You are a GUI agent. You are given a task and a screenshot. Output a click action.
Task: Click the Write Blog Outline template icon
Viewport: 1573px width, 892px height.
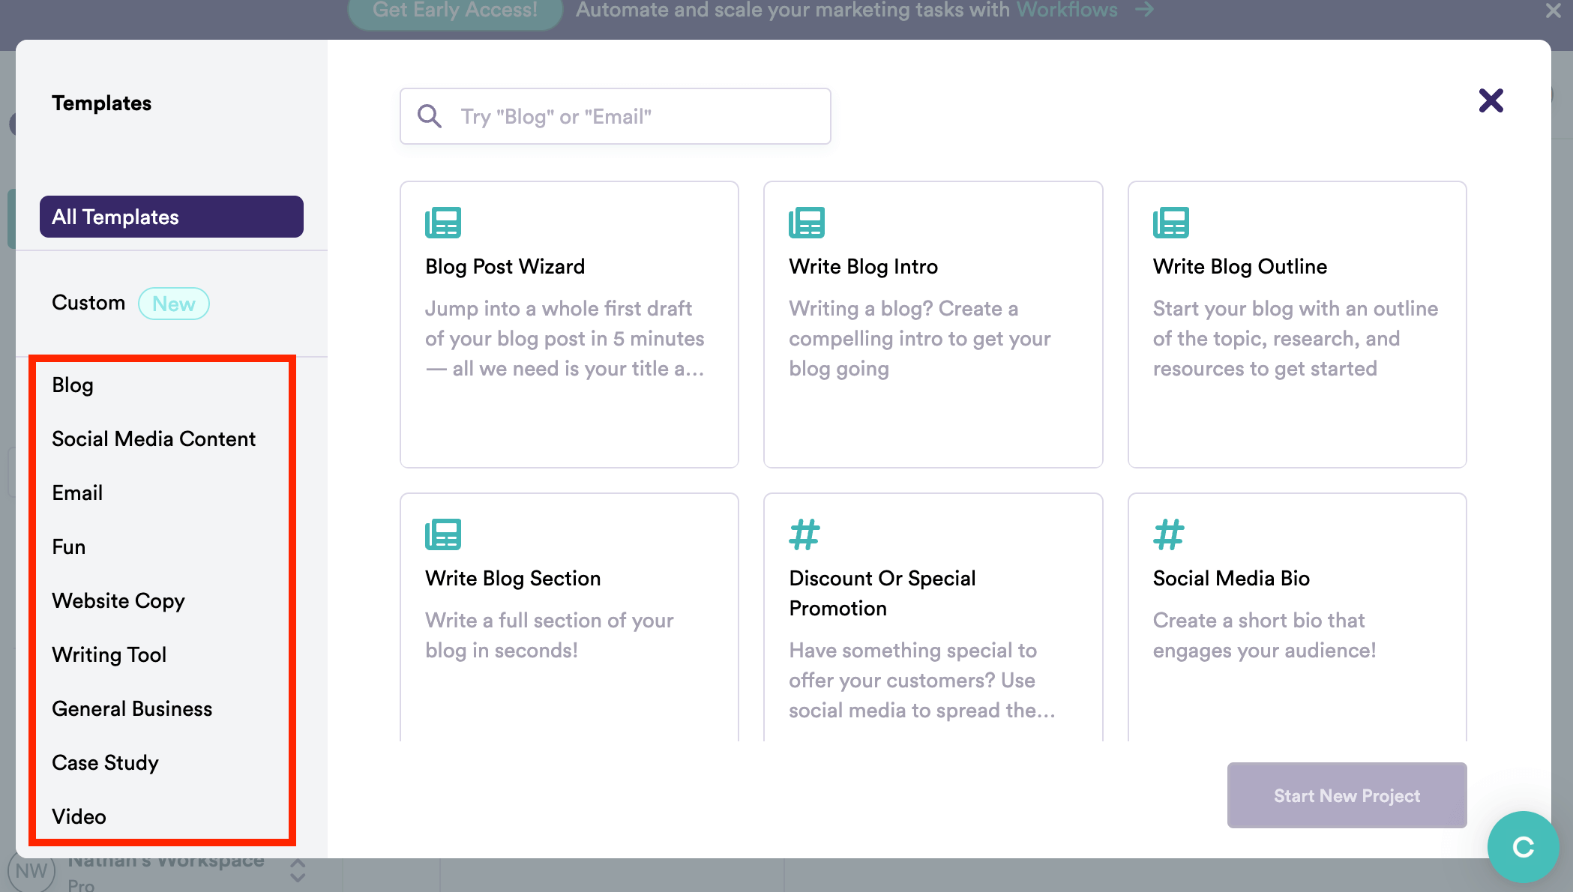(1171, 222)
